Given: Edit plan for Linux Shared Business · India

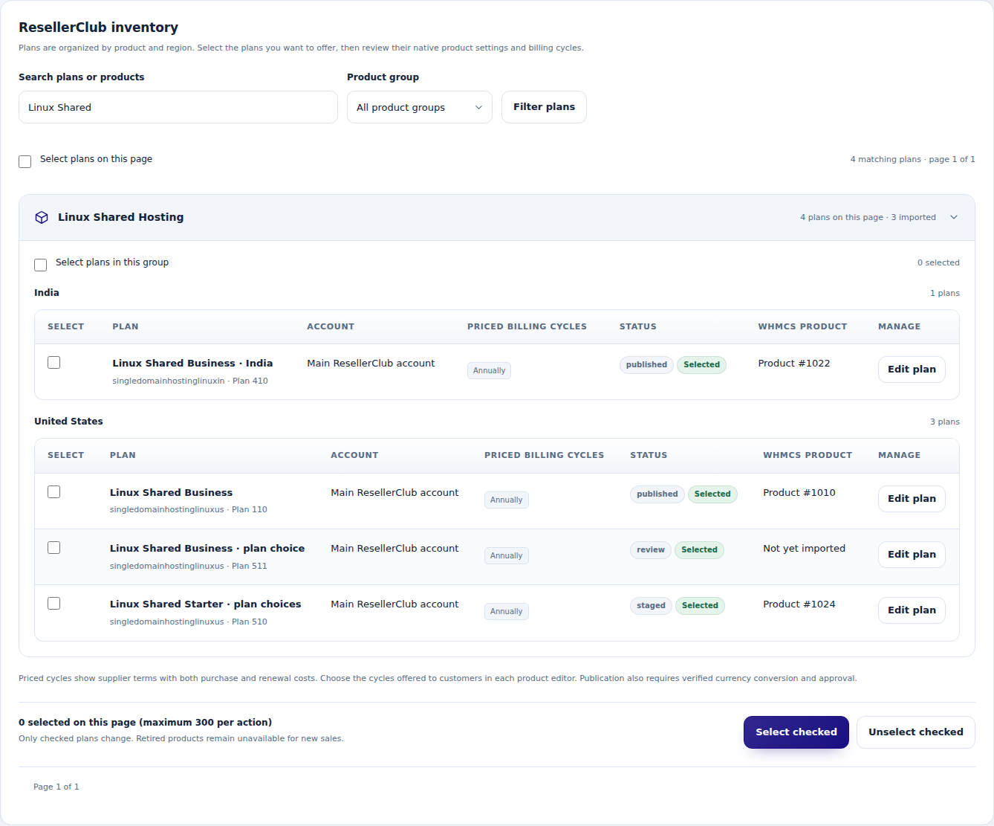Looking at the screenshot, I should (x=912, y=370).
